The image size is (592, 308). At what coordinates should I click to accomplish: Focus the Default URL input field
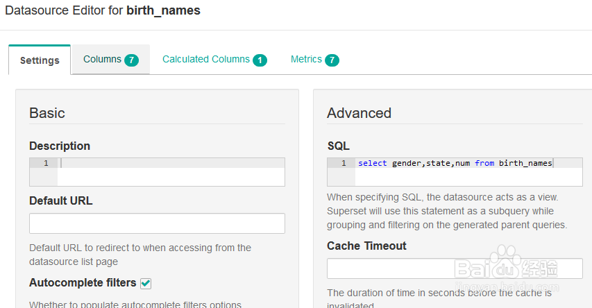(x=157, y=223)
